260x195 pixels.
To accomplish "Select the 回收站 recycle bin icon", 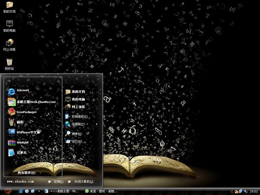I will 9,64.
